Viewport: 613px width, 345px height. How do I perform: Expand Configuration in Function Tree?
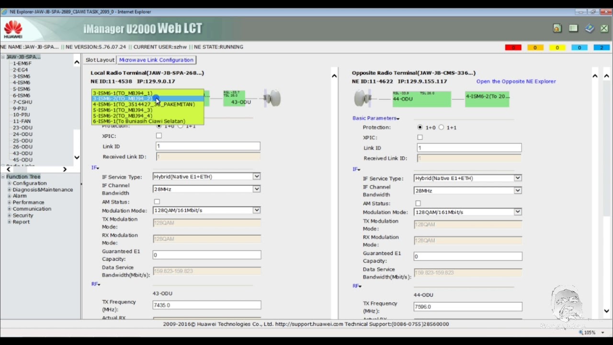coord(9,183)
